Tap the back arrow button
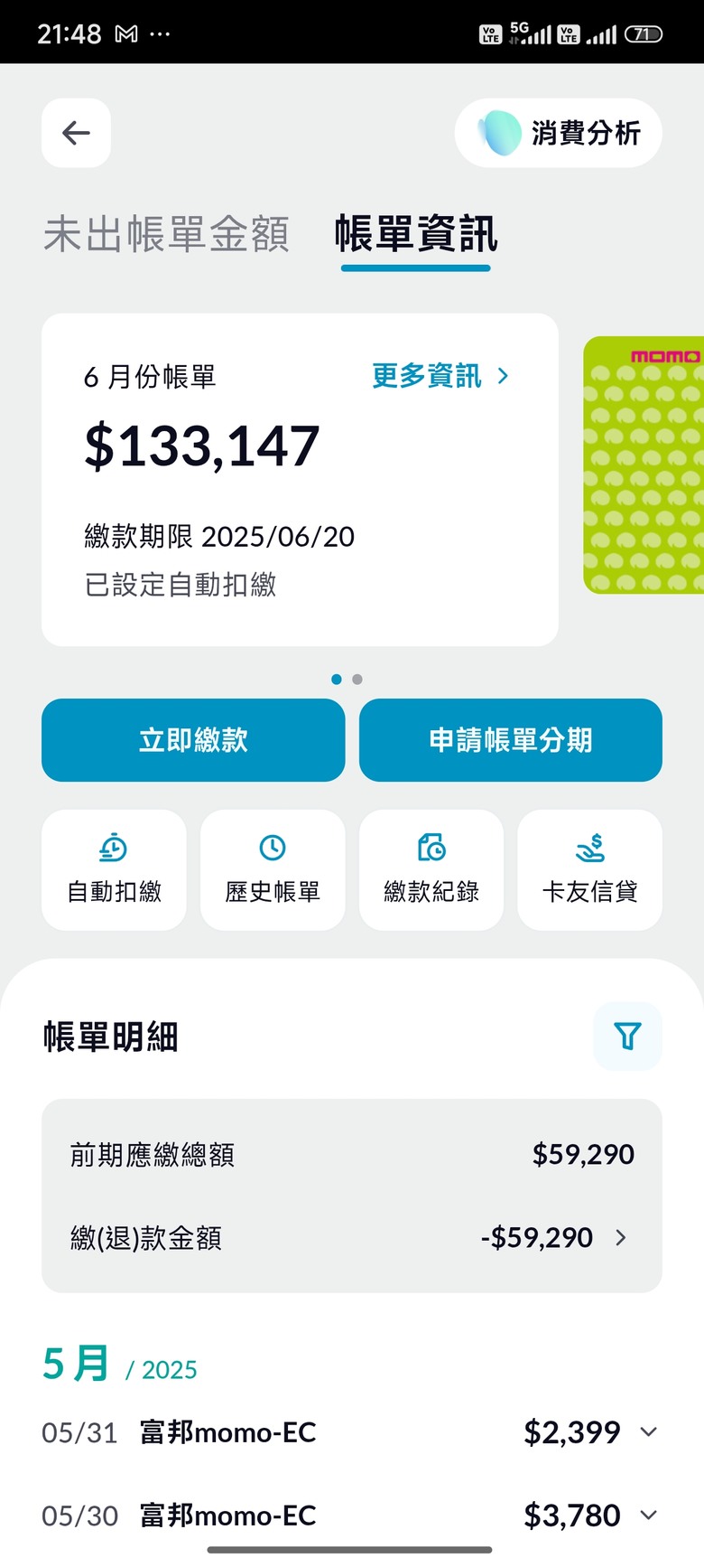This screenshot has width=704, height=1567. (76, 133)
